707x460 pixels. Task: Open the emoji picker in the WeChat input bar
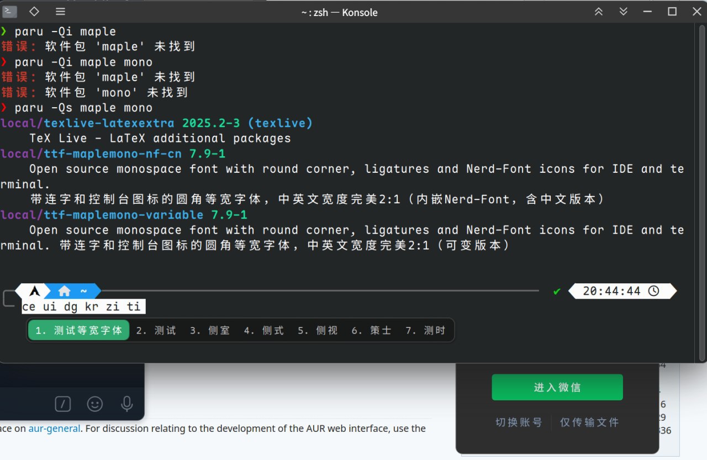coord(94,404)
